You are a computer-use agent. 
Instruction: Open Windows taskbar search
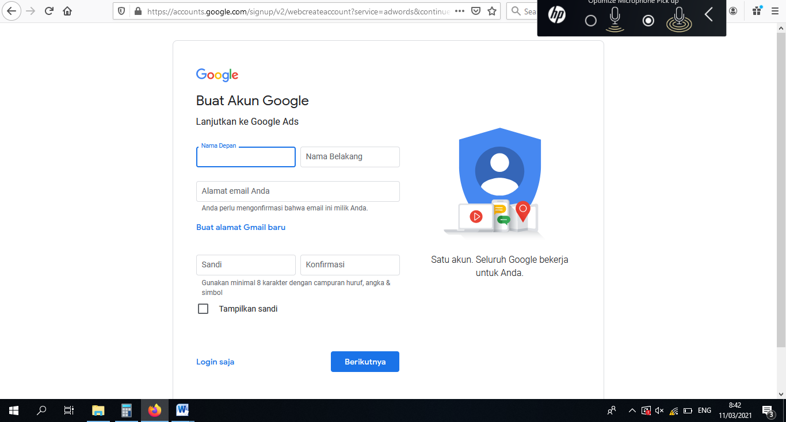pyautogui.click(x=41, y=411)
